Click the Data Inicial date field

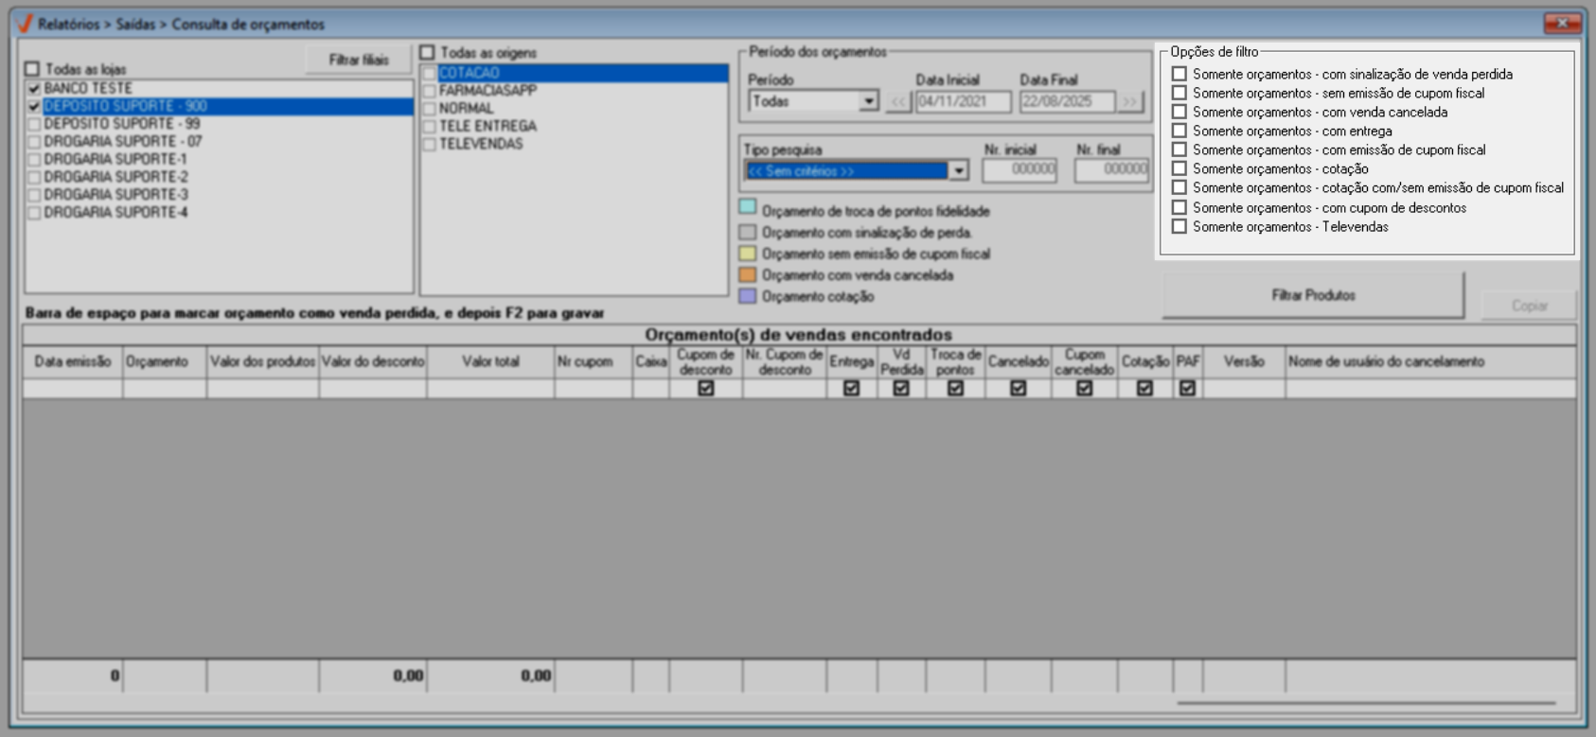(x=964, y=101)
